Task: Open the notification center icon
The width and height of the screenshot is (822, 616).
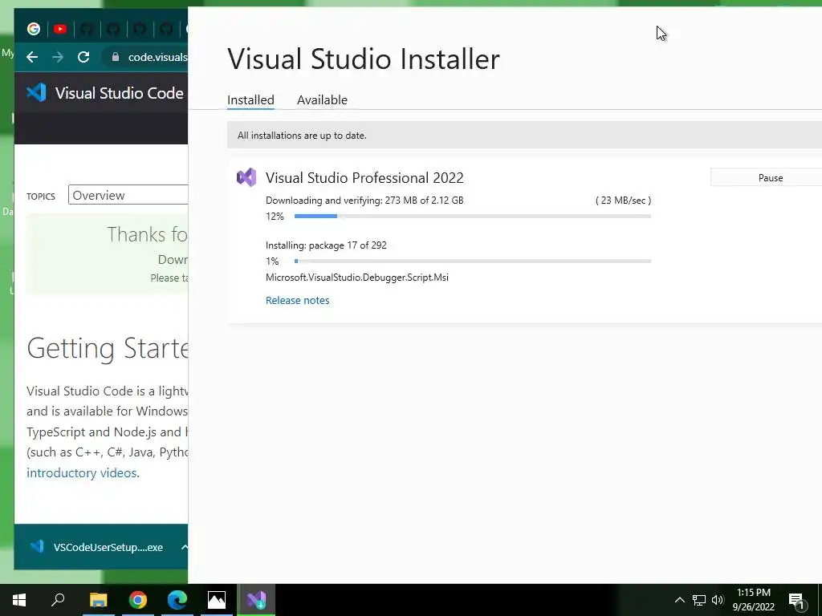Action: 797,600
